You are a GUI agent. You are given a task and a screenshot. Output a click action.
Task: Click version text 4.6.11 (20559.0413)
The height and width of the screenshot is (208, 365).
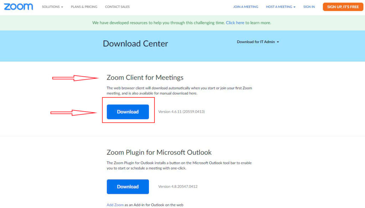[x=181, y=112]
